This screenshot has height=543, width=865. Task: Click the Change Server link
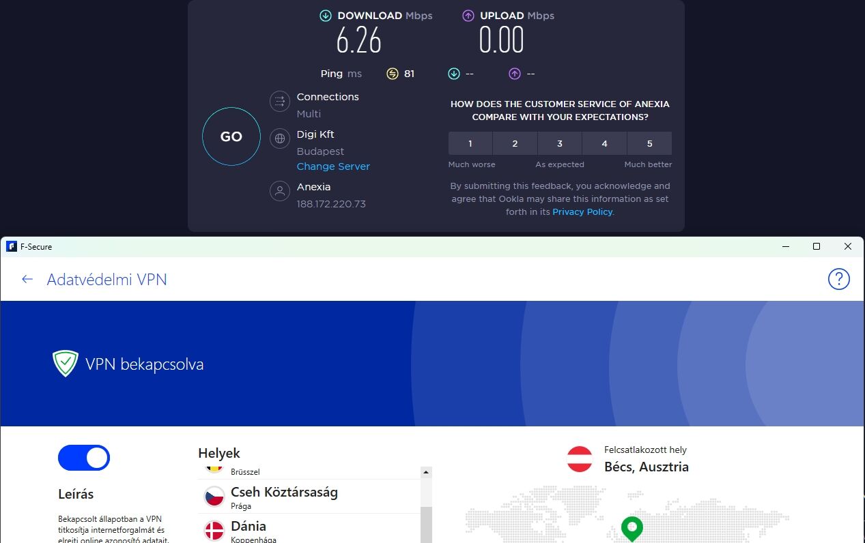point(333,166)
